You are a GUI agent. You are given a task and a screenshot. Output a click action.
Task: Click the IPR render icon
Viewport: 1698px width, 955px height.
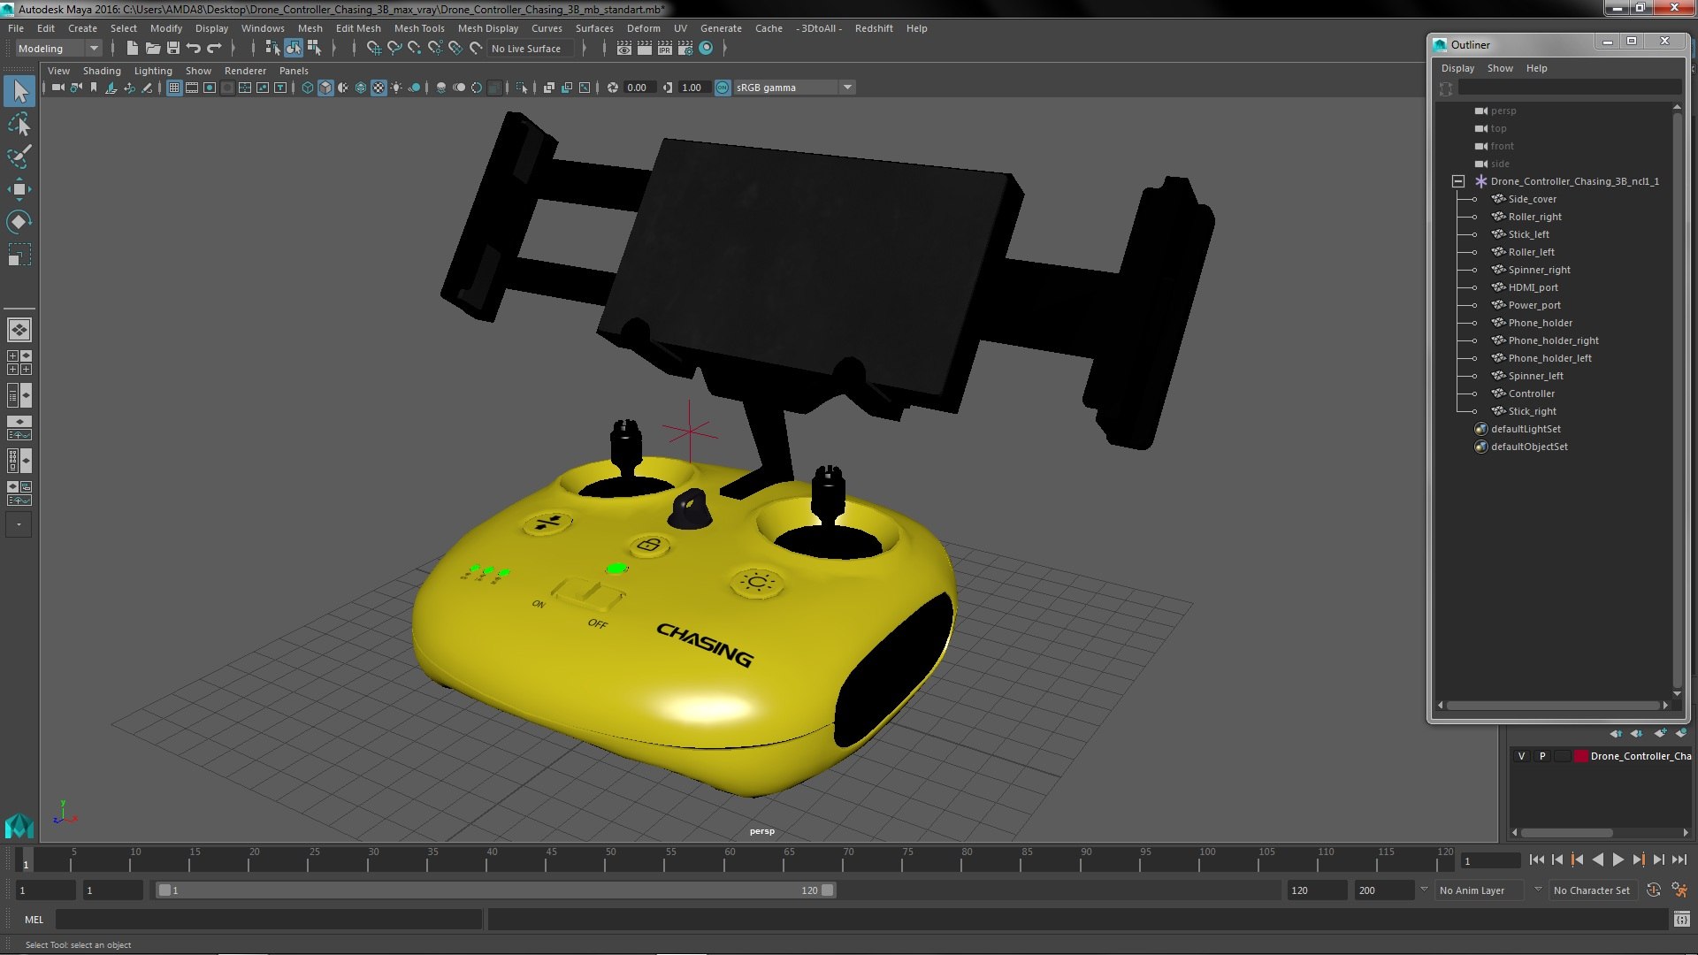pos(665,49)
